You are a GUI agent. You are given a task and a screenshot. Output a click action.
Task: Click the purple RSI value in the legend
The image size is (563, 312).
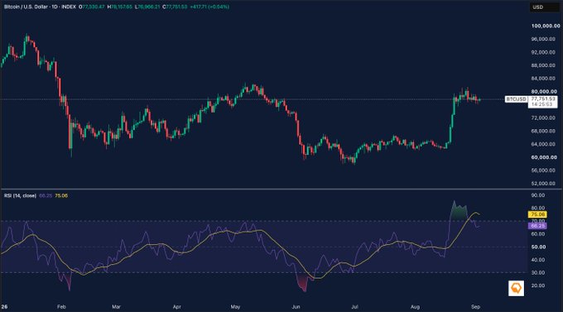[46, 195]
